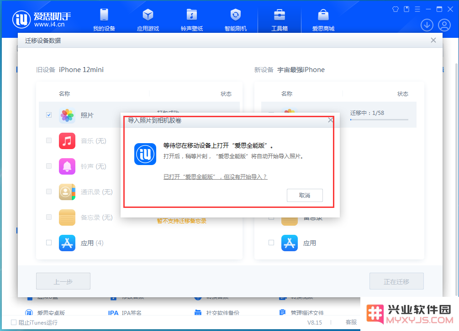The width and height of the screenshot is (459, 331).
Task: Open the user account icon
Action: [x=444, y=25]
